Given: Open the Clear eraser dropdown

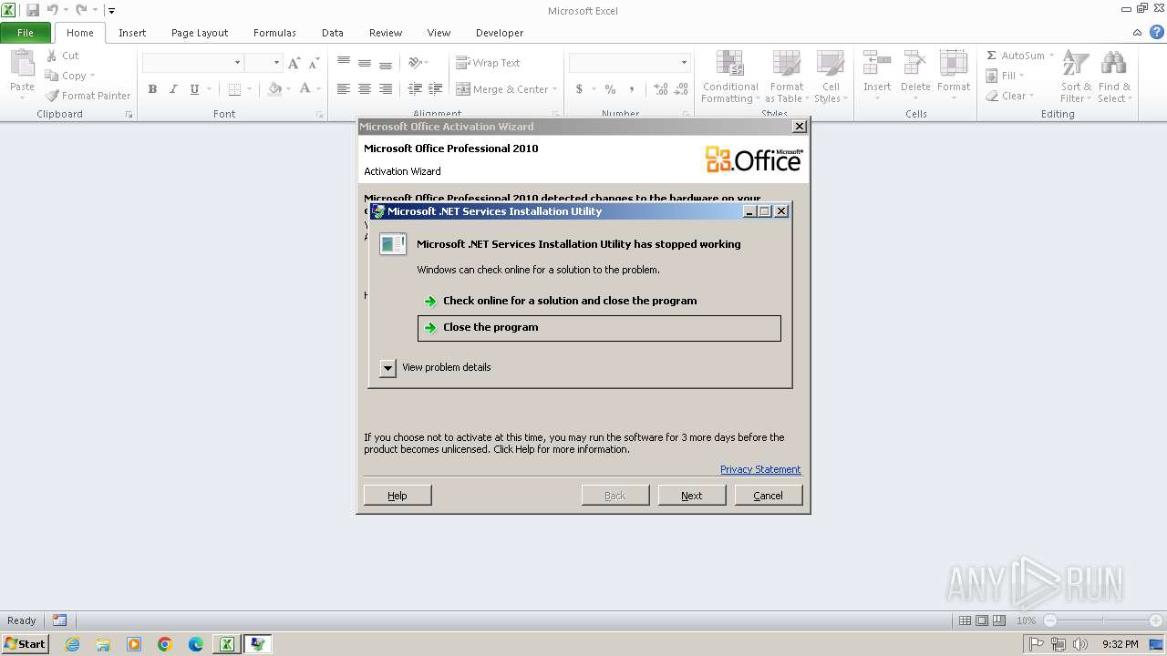Looking at the screenshot, I should [x=1010, y=96].
